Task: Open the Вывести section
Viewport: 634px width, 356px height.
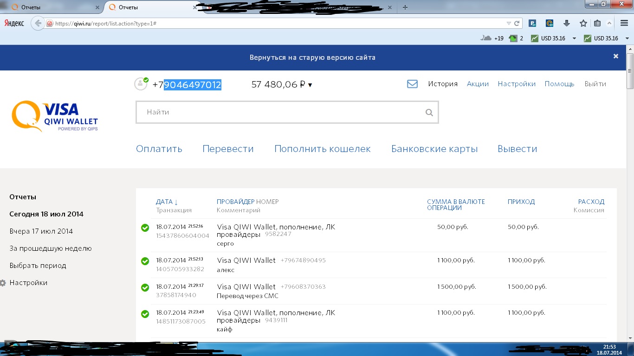Action: pos(518,149)
